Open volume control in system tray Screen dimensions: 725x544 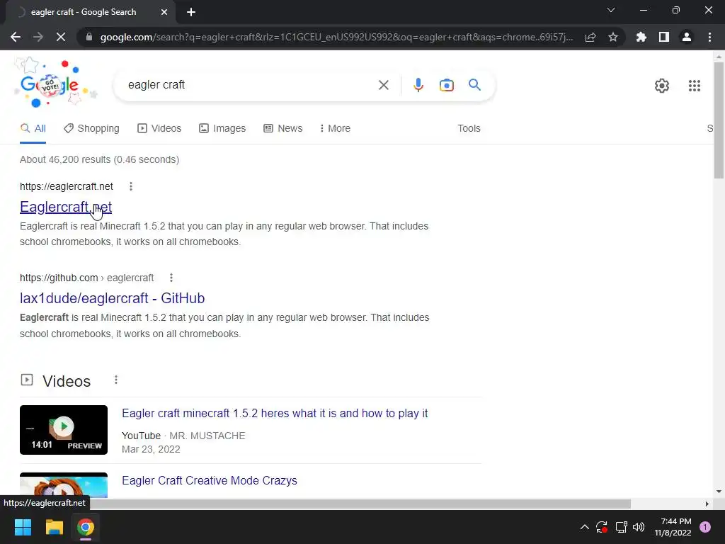click(639, 527)
